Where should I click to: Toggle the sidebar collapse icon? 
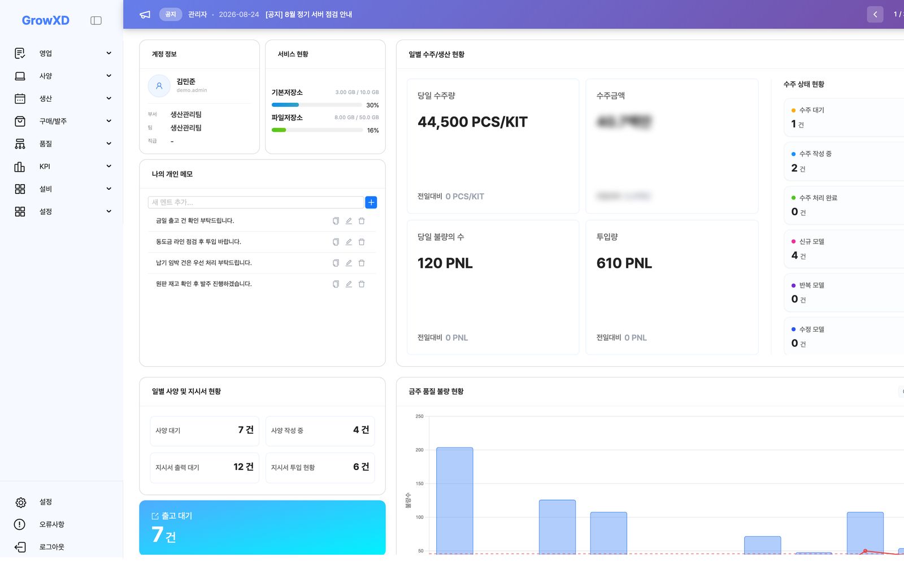pos(96,20)
